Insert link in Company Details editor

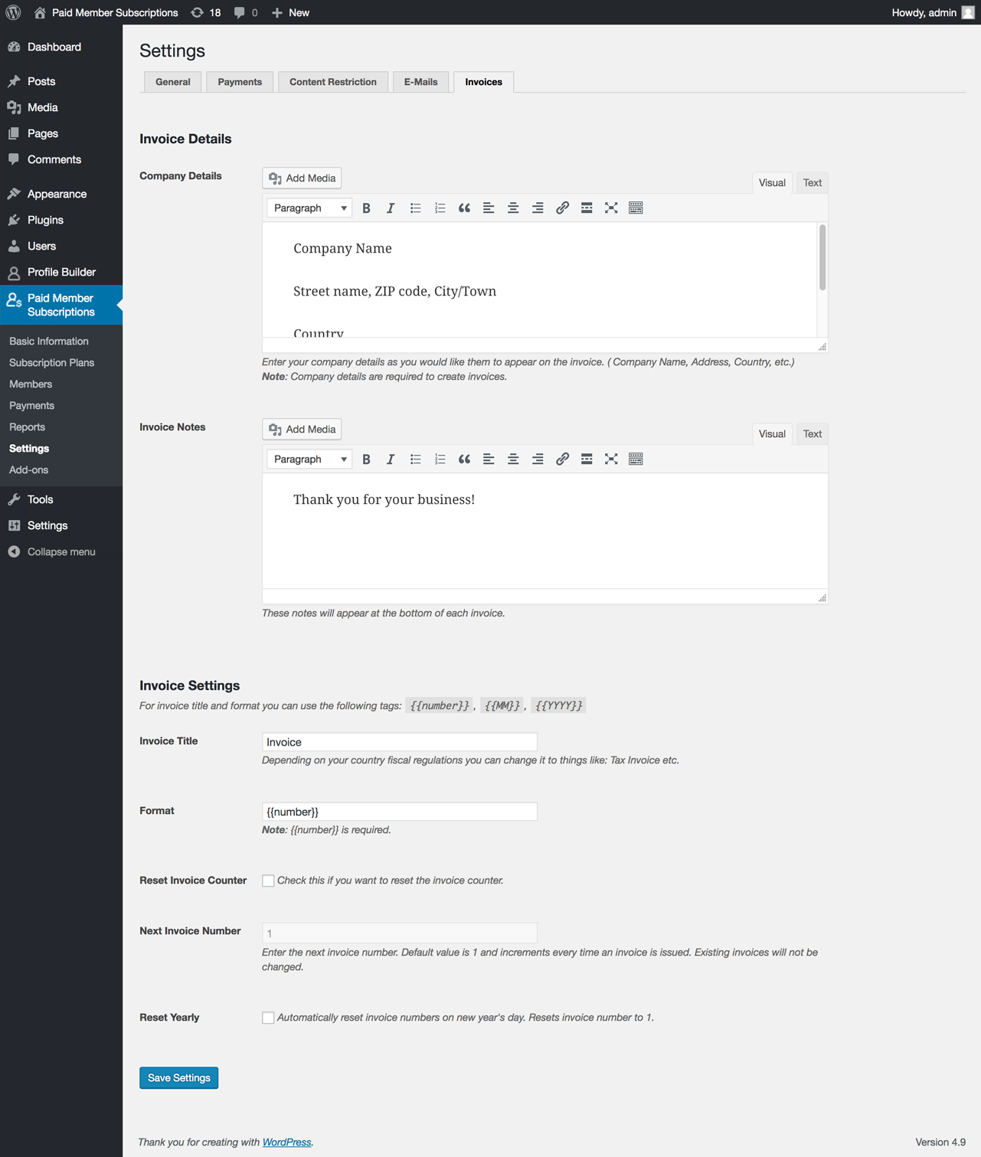[x=562, y=208]
